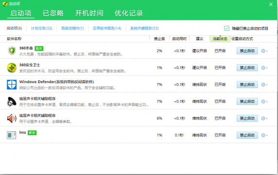Open gear settings for 360安全卫士 row
Viewport: 278px width, 175px height.
point(264,68)
